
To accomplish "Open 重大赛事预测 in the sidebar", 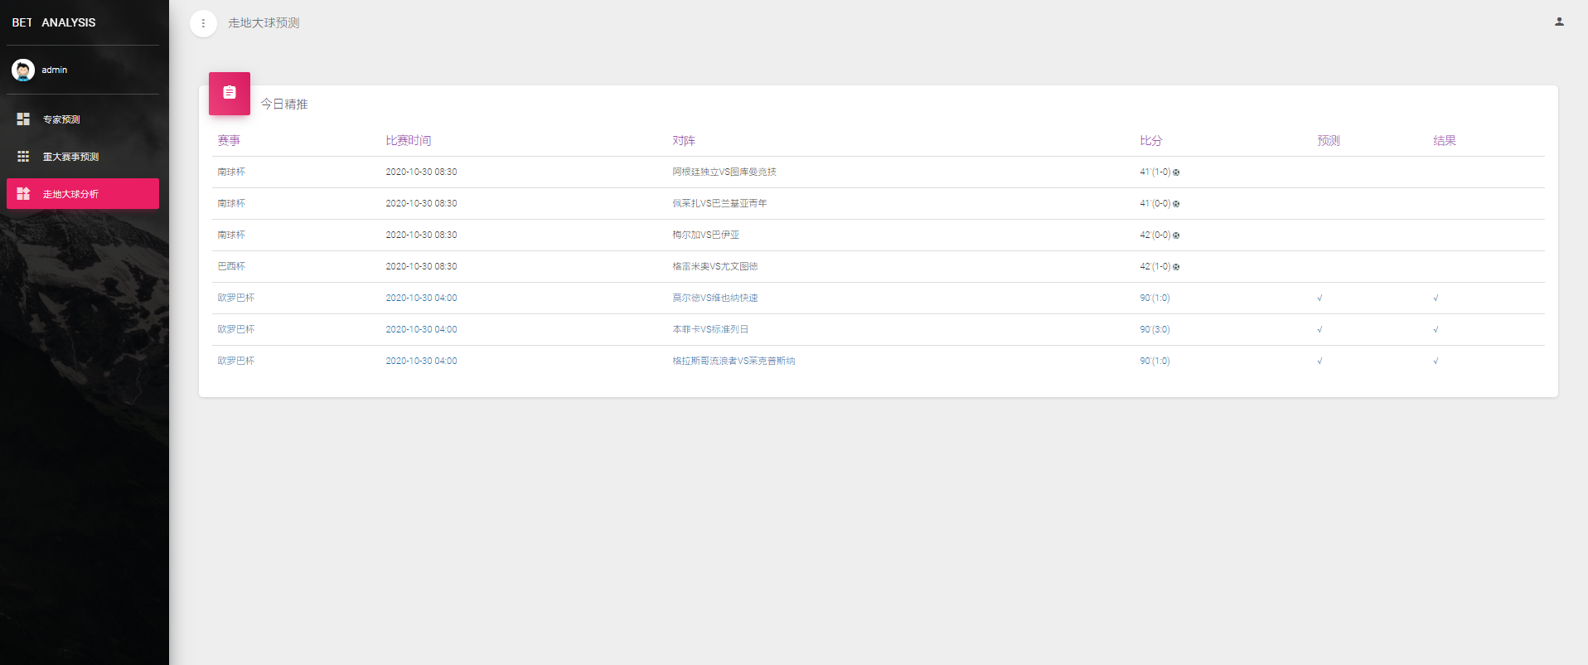I will click(83, 157).
